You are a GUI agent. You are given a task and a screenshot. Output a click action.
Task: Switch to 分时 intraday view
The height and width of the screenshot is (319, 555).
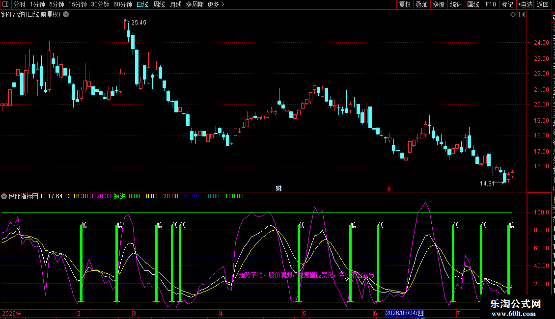click(x=20, y=4)
